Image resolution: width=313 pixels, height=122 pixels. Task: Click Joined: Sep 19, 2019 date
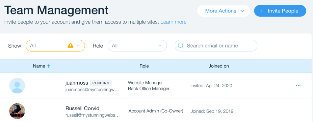212,111
